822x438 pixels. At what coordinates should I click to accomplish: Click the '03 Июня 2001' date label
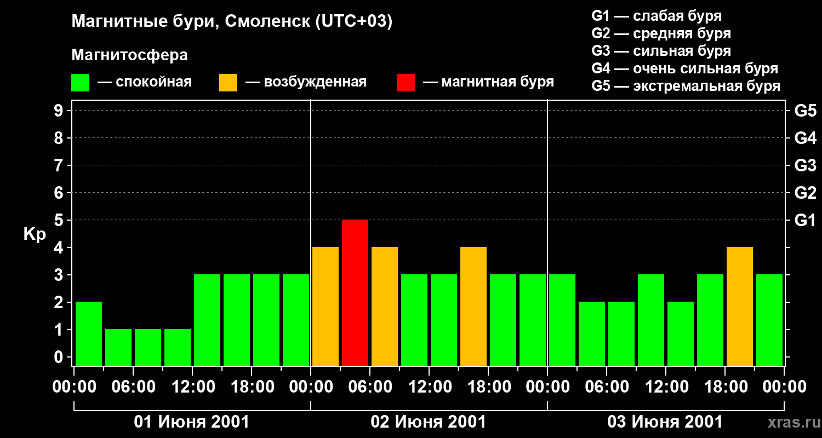click(665, 422)
